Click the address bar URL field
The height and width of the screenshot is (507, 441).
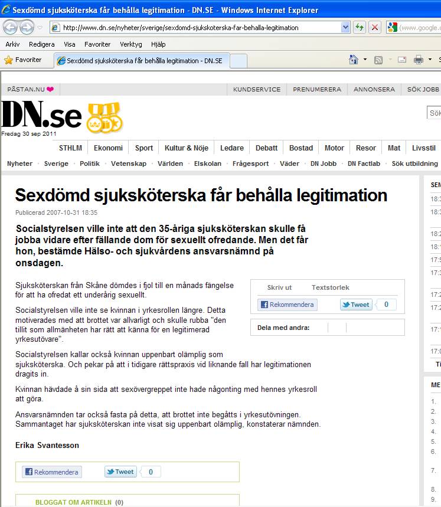click(x=201, y=28)
